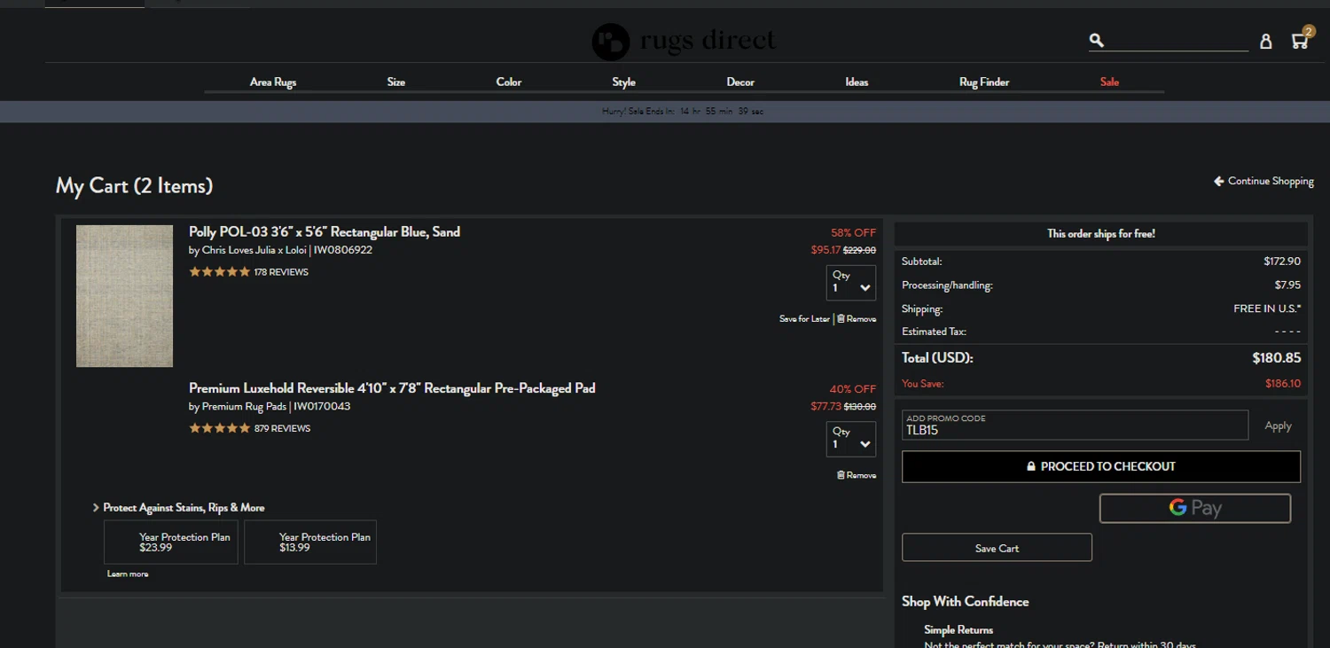Click the You Save amount $186.10

point(1283,384)
